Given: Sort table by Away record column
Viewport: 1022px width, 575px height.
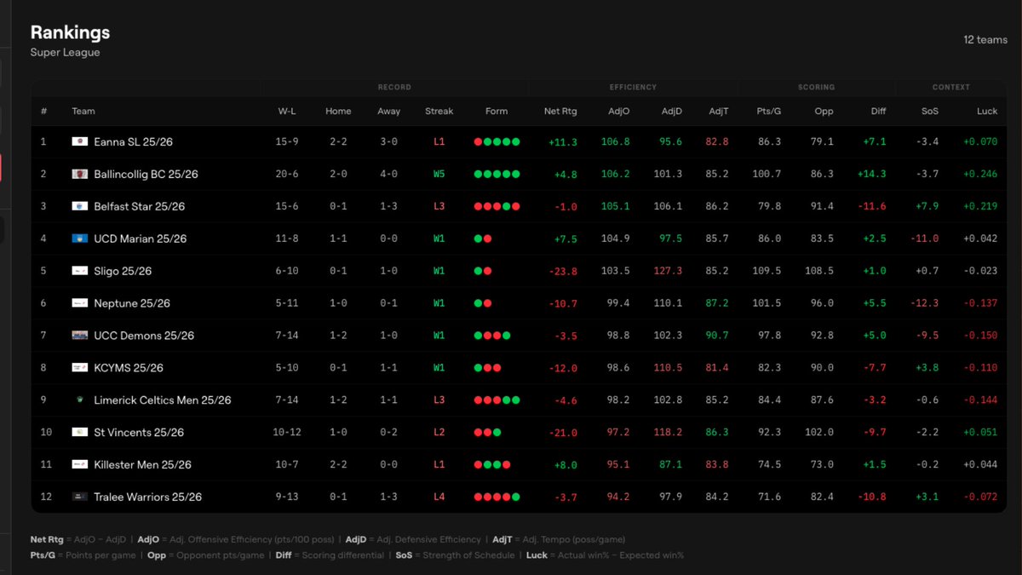Looking at the screenshot, I should [x=388, y=112].
